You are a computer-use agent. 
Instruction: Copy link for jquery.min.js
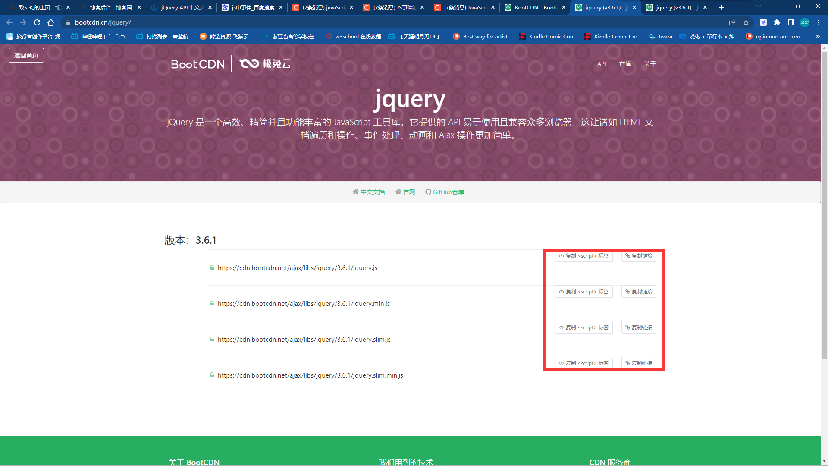639,292
